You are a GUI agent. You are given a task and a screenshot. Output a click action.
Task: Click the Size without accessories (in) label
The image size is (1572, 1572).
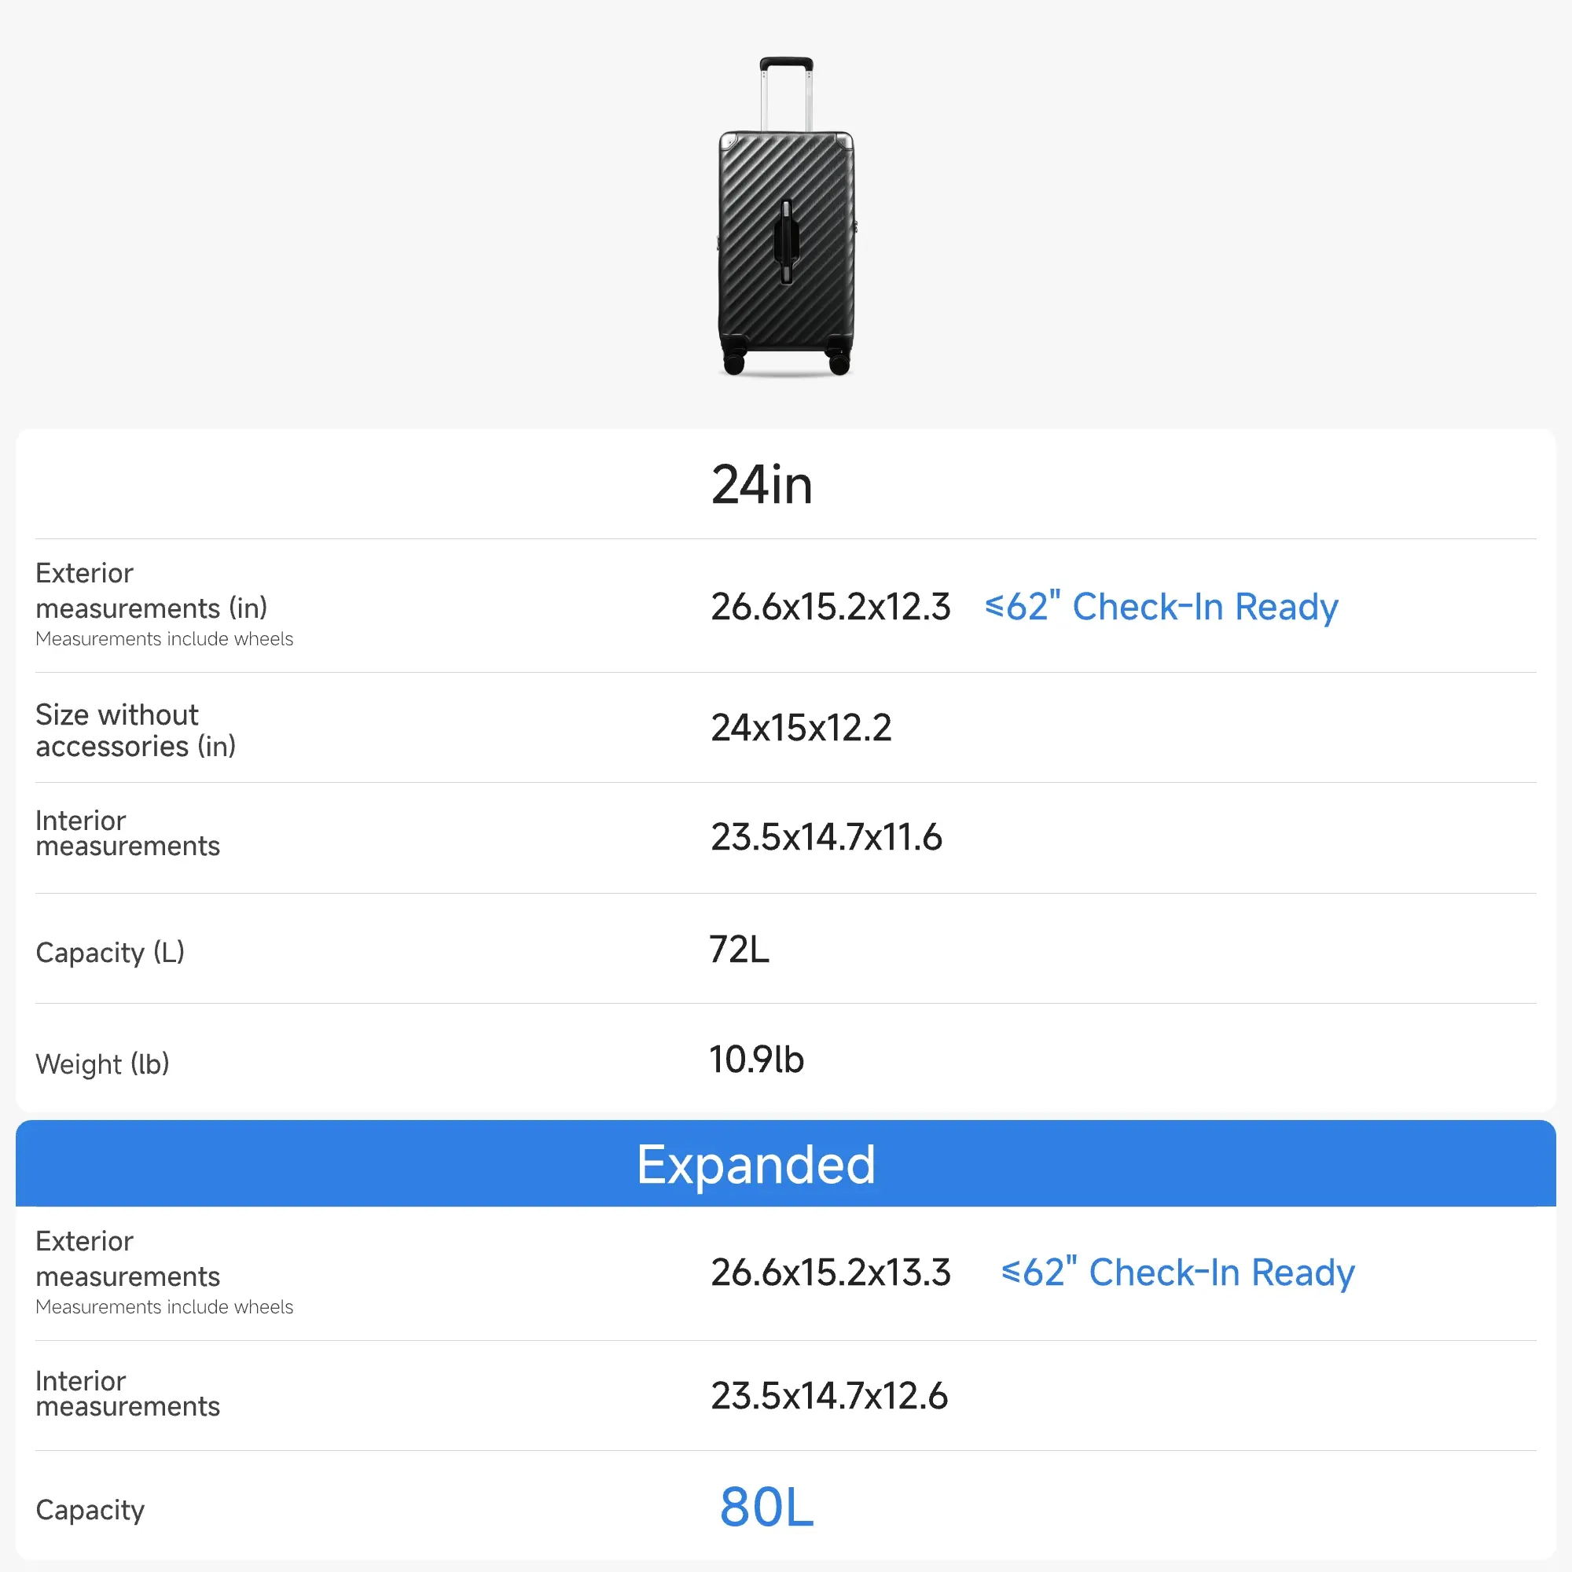(135, 730)
